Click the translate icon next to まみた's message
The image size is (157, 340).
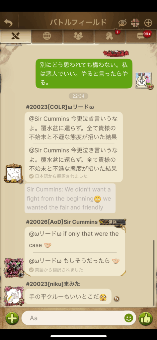(x=117, y=299)
